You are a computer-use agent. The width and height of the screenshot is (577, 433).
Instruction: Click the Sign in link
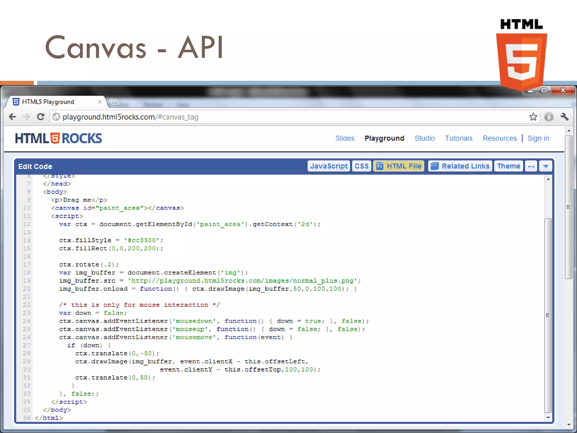tap(538, 138)
